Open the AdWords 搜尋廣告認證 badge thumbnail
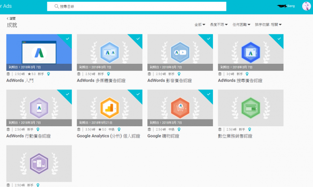Screen dimensions: 313x187 [x=250, y=52]
